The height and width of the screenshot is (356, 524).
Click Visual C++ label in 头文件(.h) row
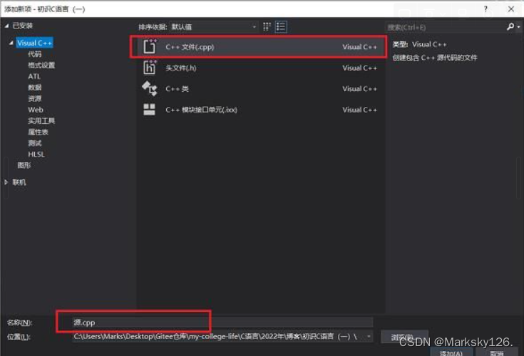click(x=359, y=68)
